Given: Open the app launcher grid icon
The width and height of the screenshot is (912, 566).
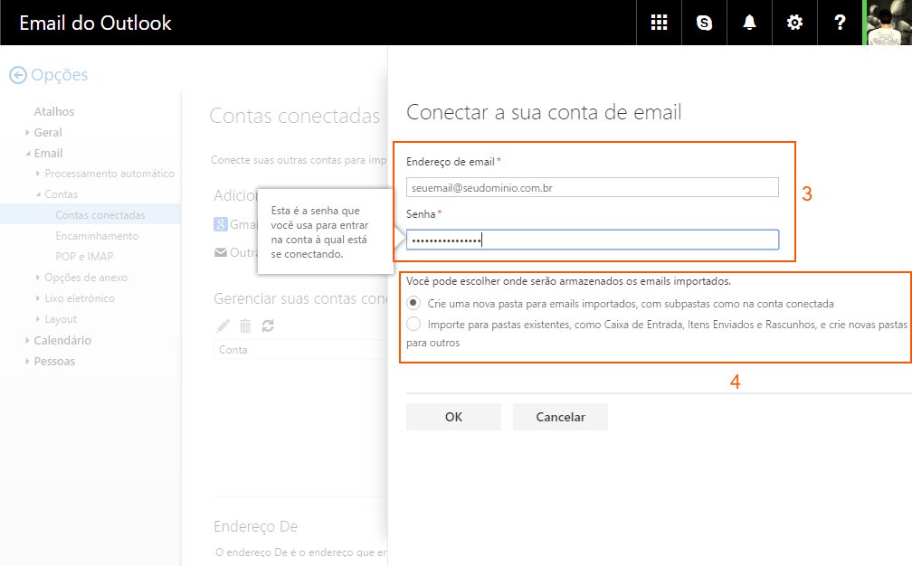Looking at the screenshot, I should (x=659, y=23).
